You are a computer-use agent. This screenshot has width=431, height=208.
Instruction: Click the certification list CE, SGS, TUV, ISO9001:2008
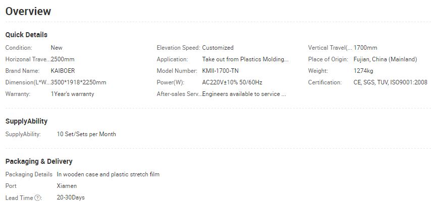tap(390, 82)
